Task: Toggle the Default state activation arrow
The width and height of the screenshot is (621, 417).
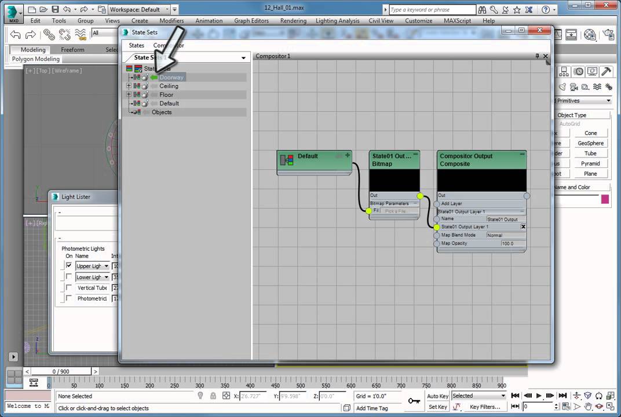Action: click(x=154, y=103)
